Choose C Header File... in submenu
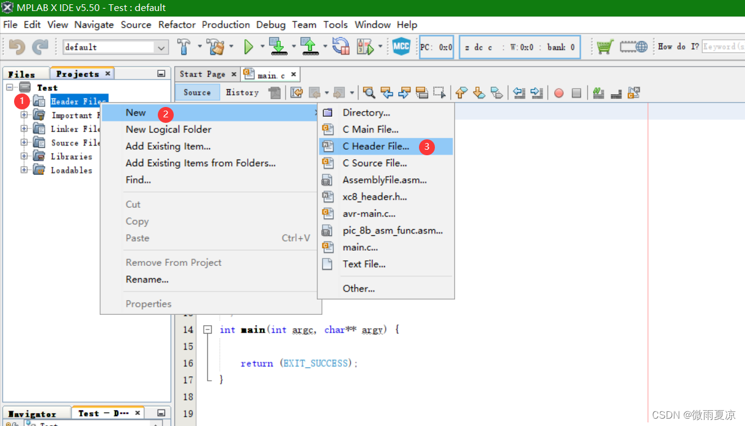The width and height of the screenshot is (745, 426). pyautogui.click(x=386, y=146)
